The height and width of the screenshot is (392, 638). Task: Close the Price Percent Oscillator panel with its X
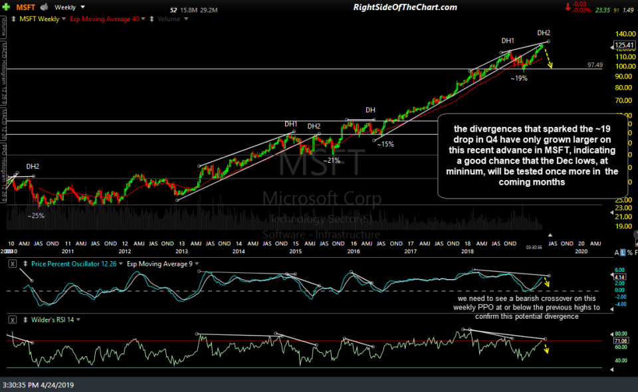pos(12,264)
